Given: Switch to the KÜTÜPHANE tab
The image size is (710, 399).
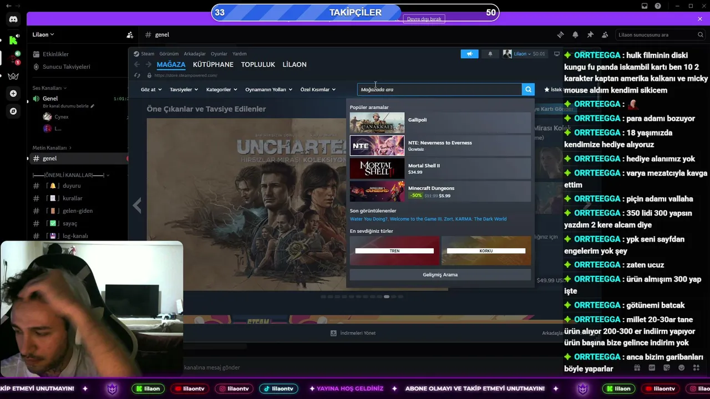Looking at the screenshot, I should (213, 65).
